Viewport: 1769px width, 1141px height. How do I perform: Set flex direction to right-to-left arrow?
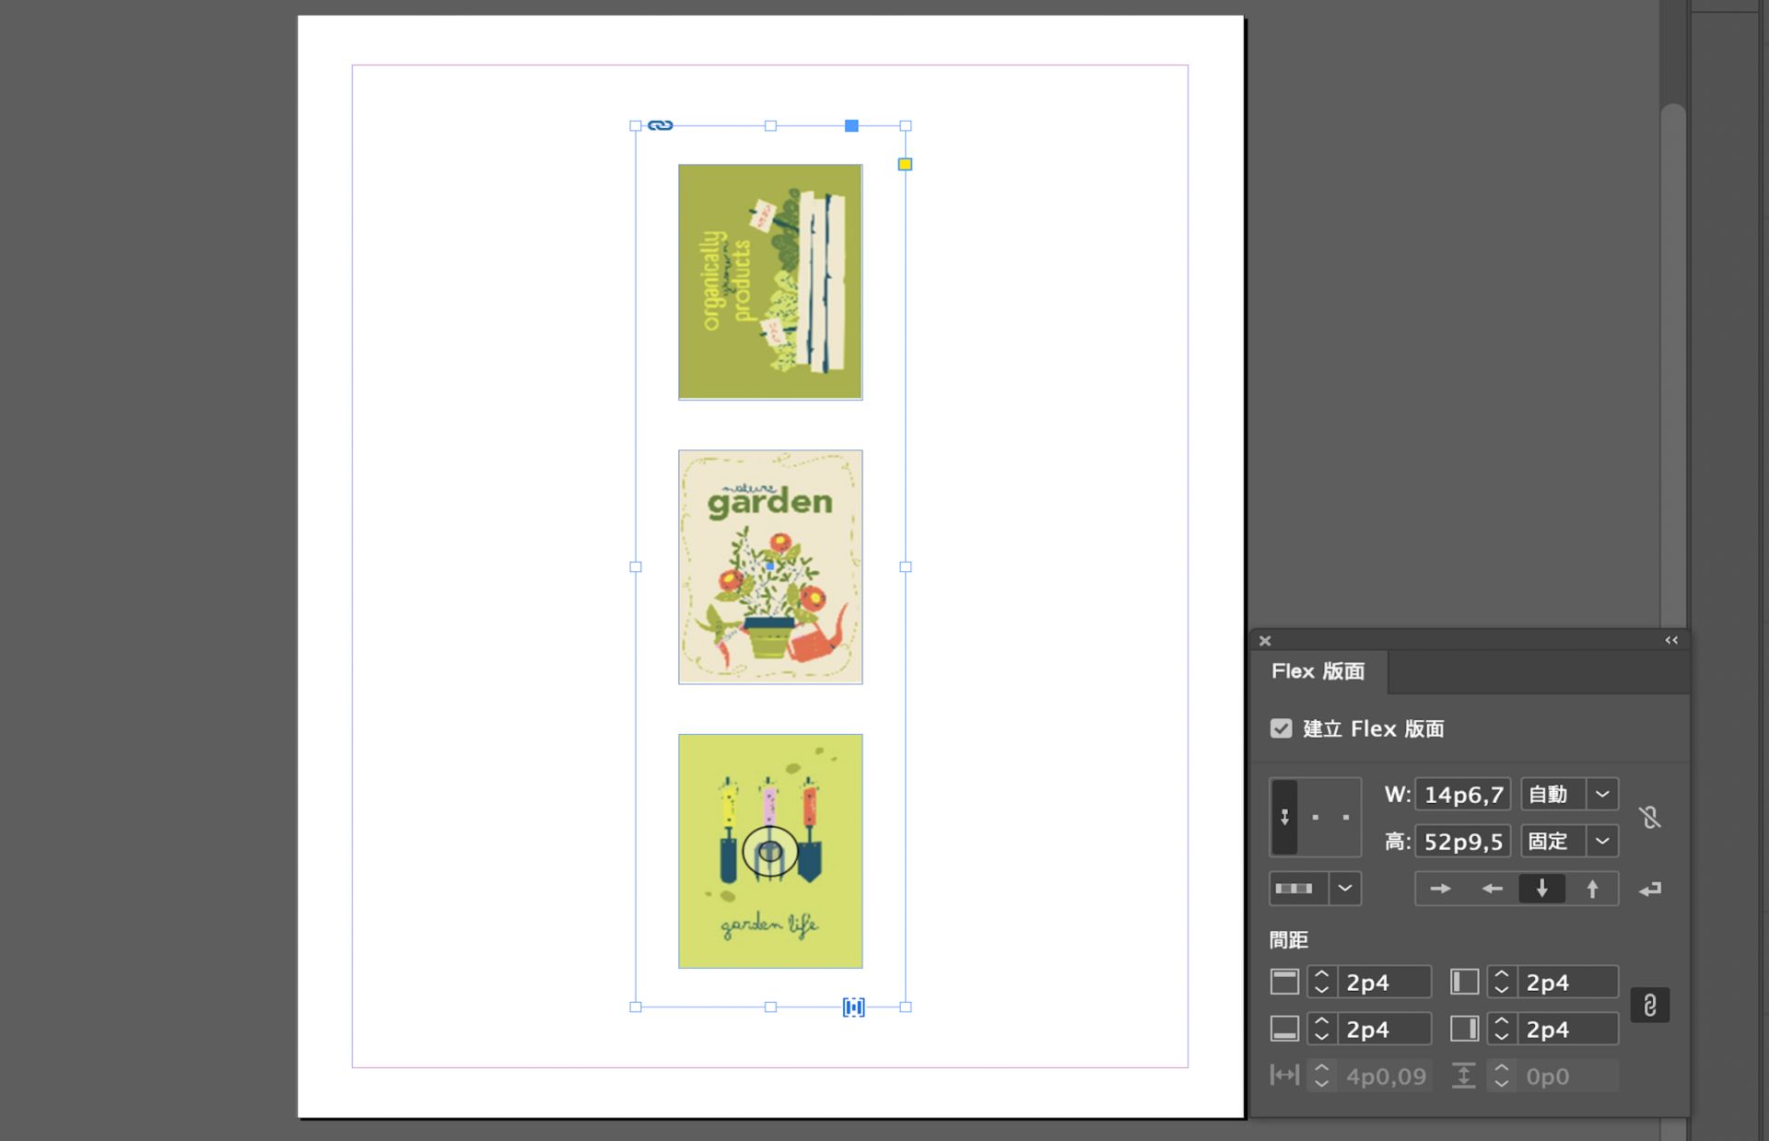[x=1492, y=889]
